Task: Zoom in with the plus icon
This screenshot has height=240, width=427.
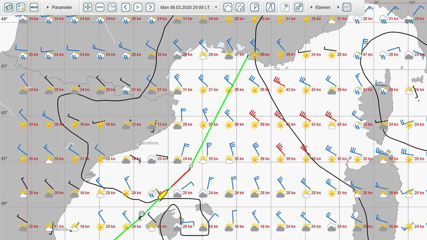Action: point(88,7)
